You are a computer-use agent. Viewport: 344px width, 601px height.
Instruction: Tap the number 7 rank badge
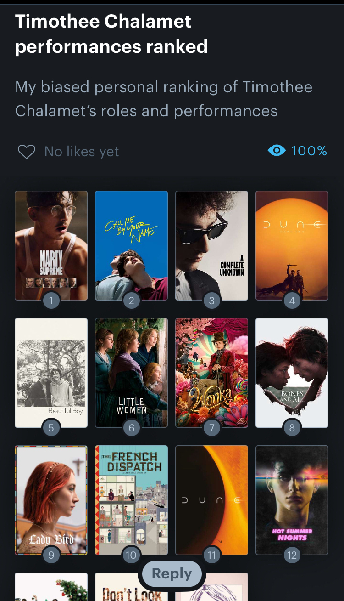click(211, 428)
